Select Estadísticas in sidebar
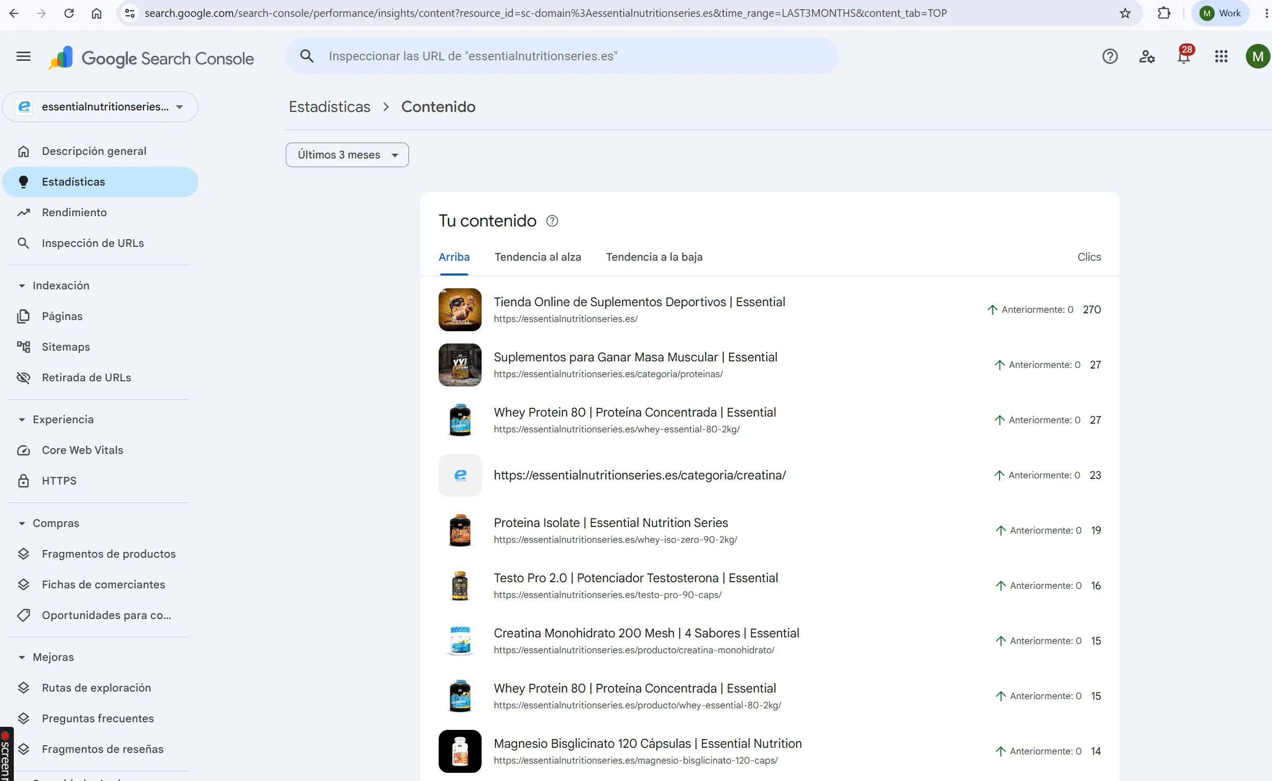The image size is (1272, 781). pos(100,182)
